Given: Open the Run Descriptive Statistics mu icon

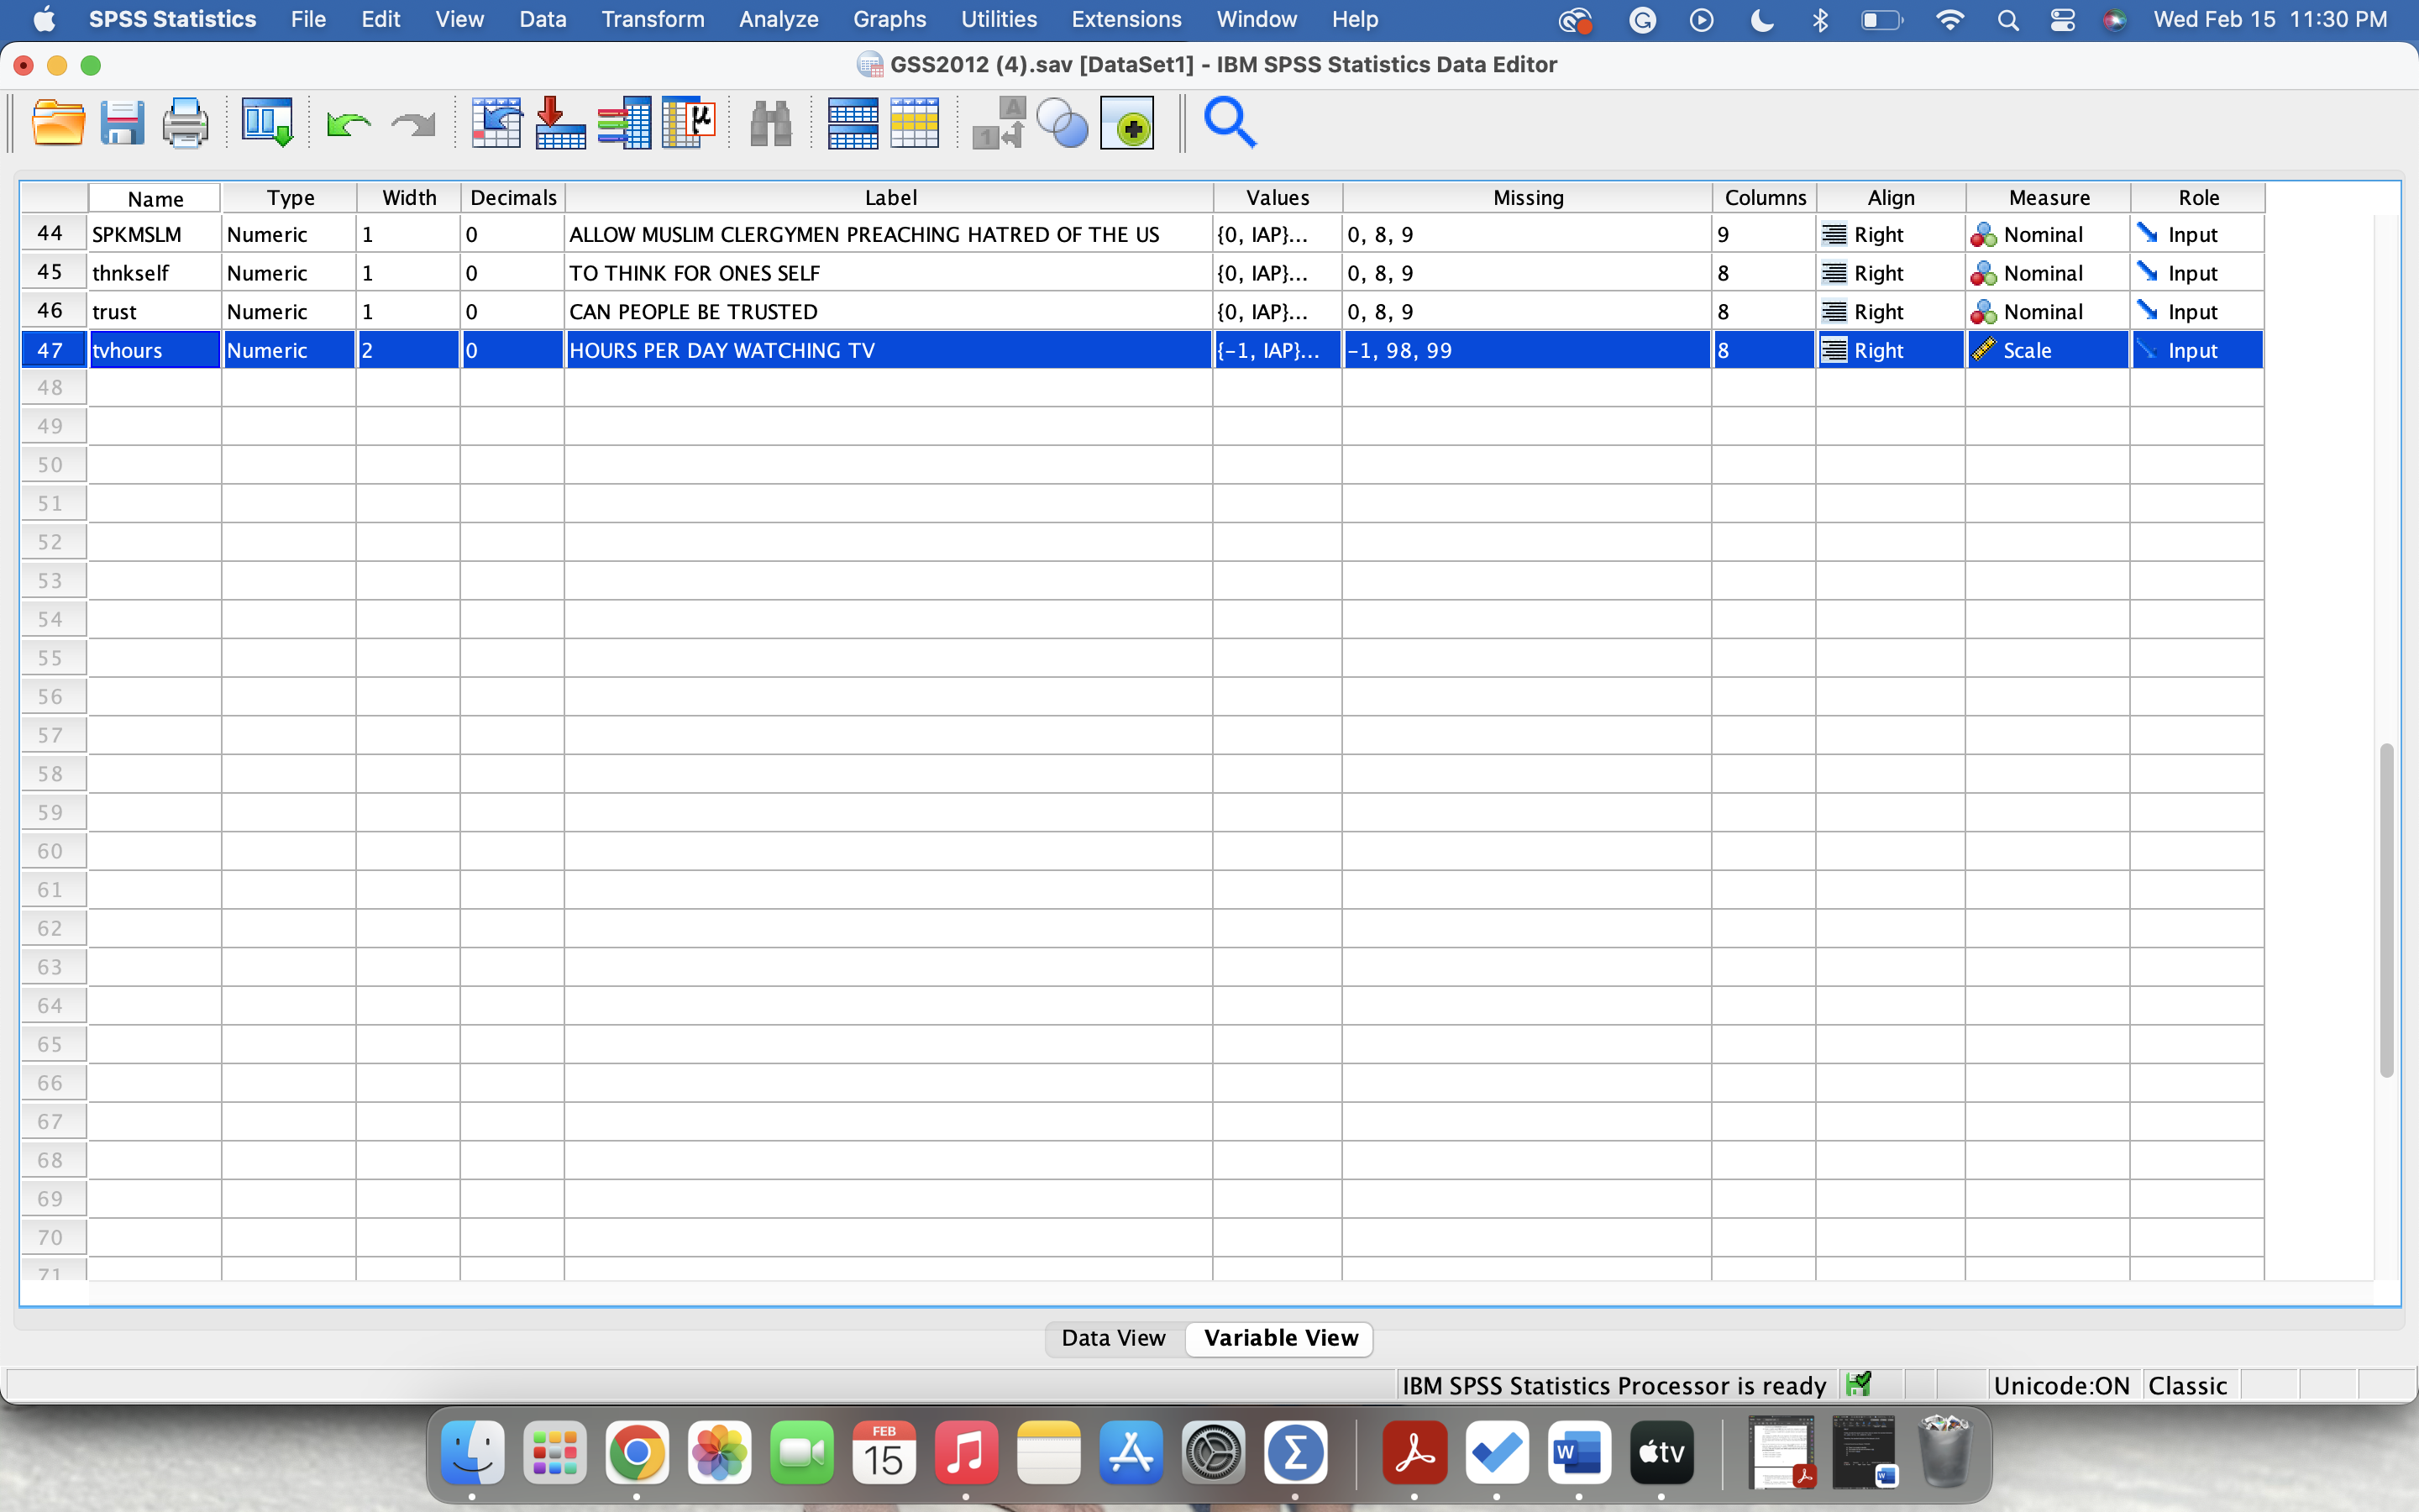Looking at the screenshot, I should tap(689, 124).
